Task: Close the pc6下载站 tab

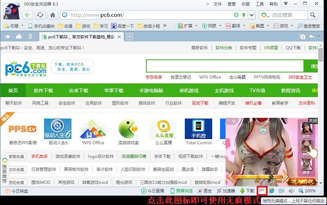Action: click(119, 37)
